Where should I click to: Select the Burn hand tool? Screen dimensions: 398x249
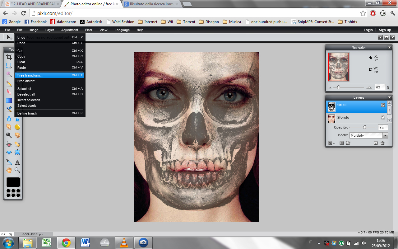[x=17, y=135]
